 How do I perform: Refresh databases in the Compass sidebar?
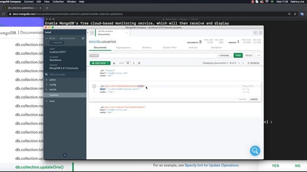[83, 38]
